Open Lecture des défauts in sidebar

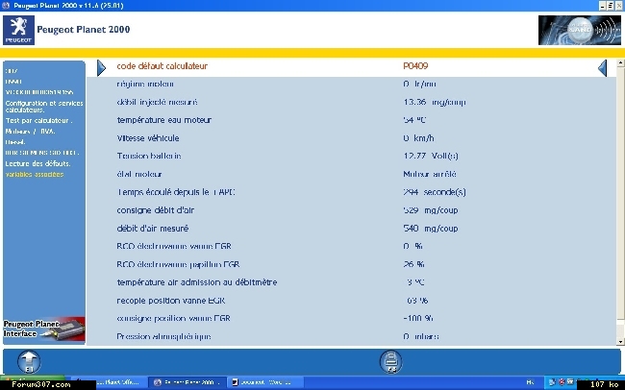click(37, 163)
